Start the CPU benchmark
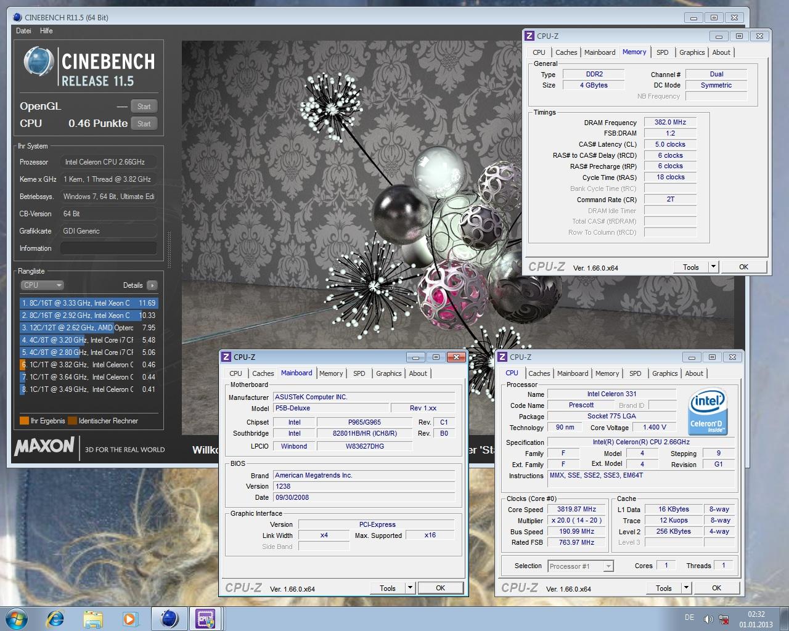Screen dimensions: 789x631 (x=144, y=123)
